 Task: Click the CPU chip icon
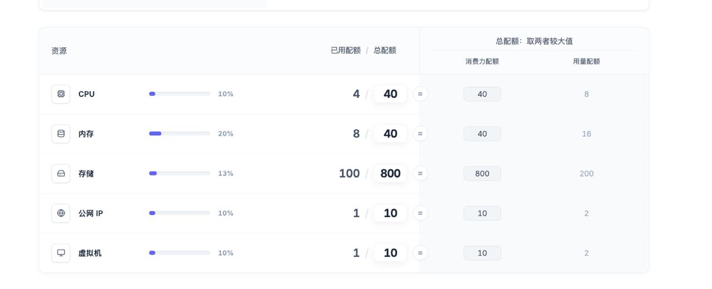[61, 94]
